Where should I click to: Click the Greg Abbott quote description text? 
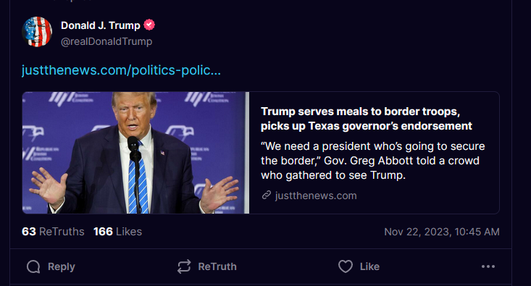[373, 161]
